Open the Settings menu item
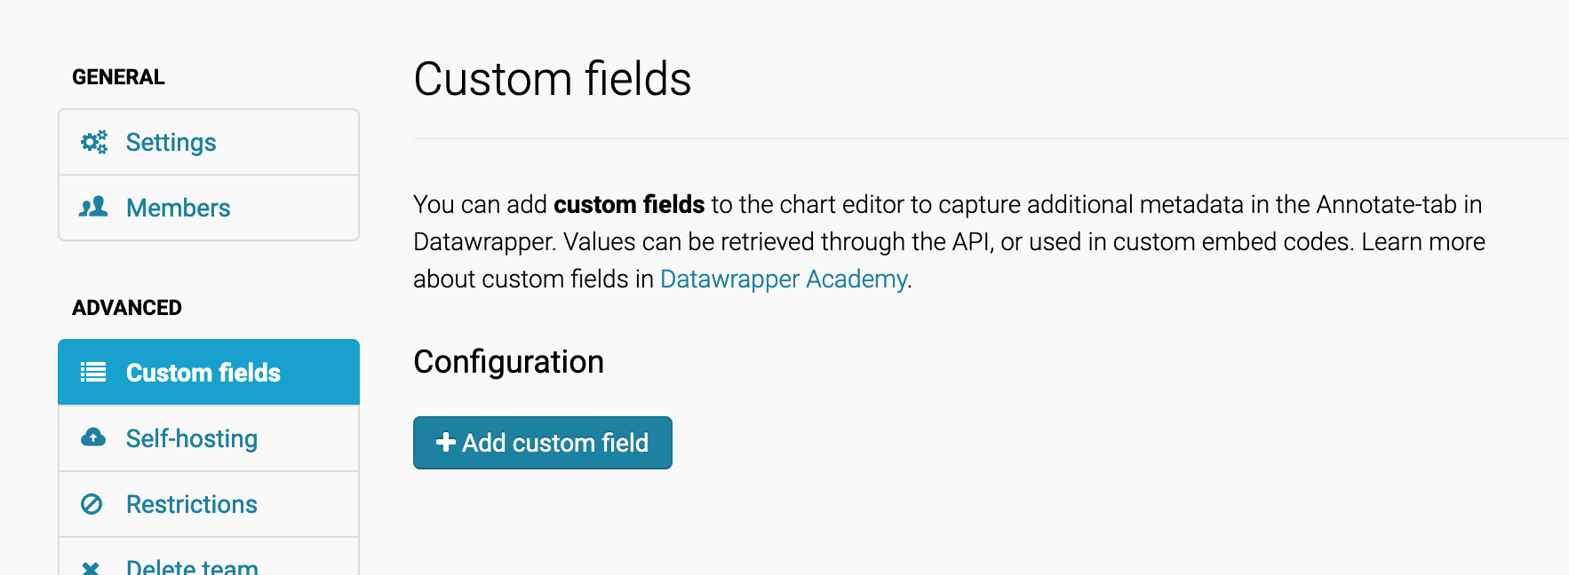1569x575 pixels. [x=209, y=142]
